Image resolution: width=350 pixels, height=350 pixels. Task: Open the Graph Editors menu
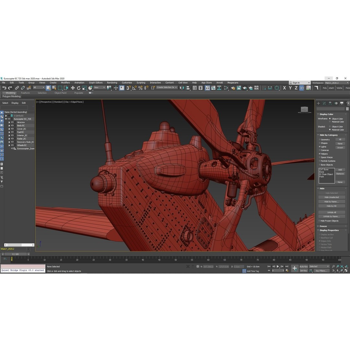(x=96, y=83)
